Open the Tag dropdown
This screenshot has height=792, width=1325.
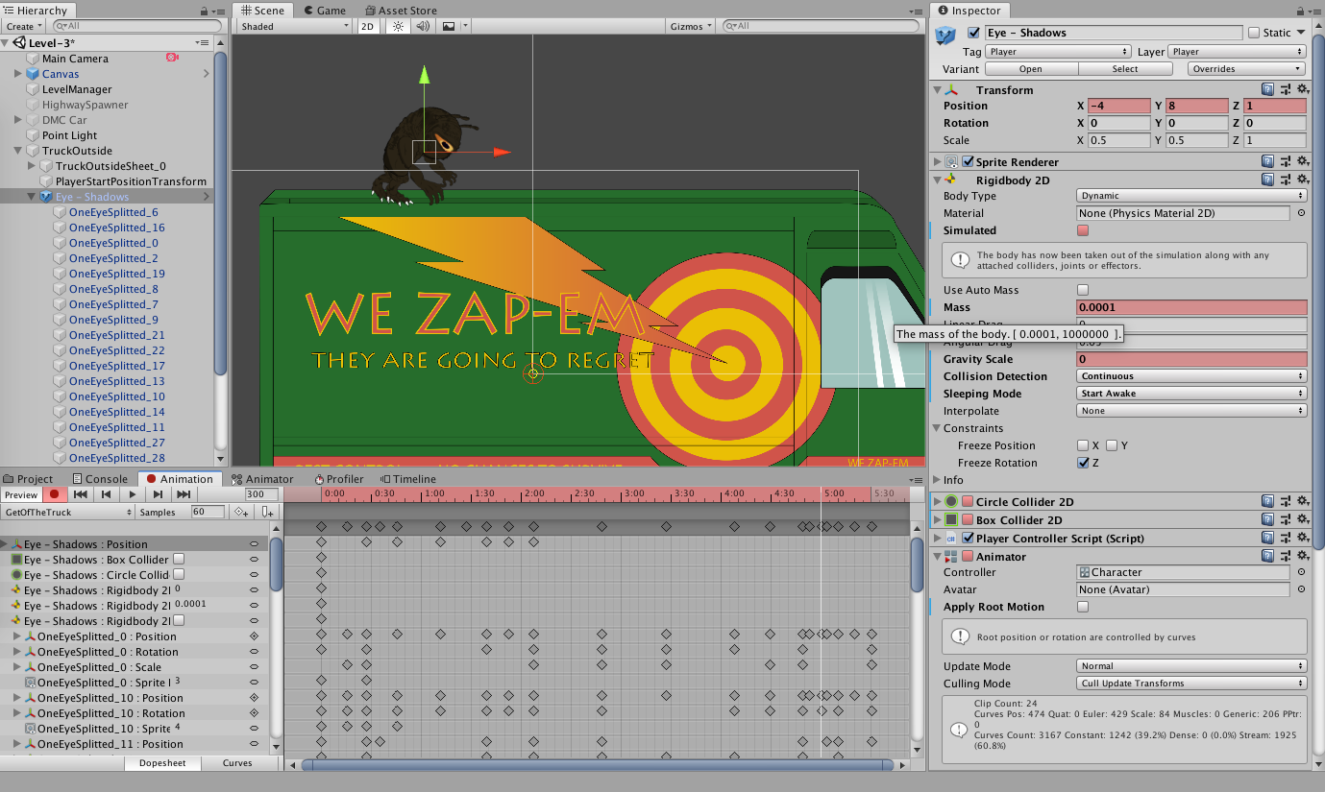tap(1059, 52)
